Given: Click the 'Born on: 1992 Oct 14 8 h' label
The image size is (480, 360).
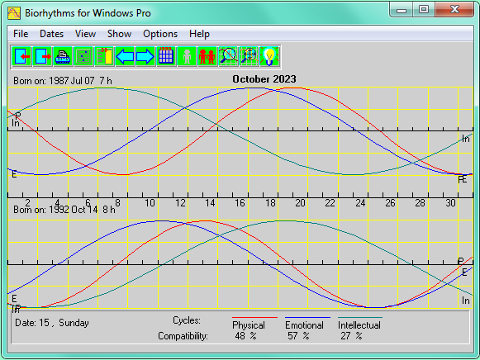Looking at the screenshot, I should (64, 210).
